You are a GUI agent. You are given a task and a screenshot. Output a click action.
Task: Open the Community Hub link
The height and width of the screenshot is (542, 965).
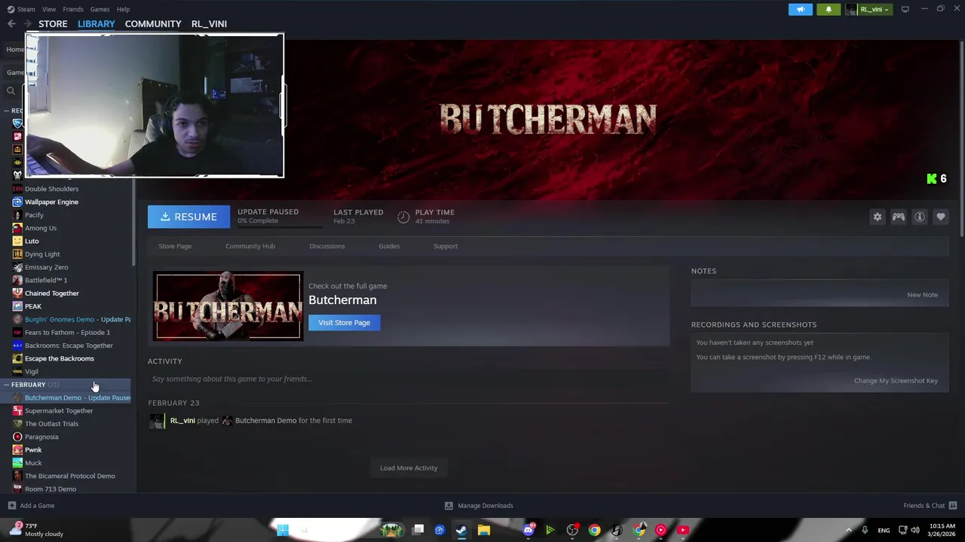pyautogui.click(x=250, y=246)
